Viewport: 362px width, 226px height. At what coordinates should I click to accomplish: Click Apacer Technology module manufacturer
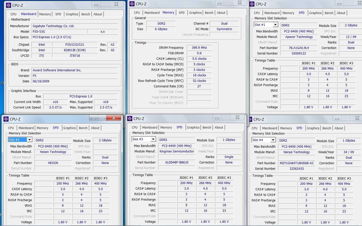pos(299,37)
